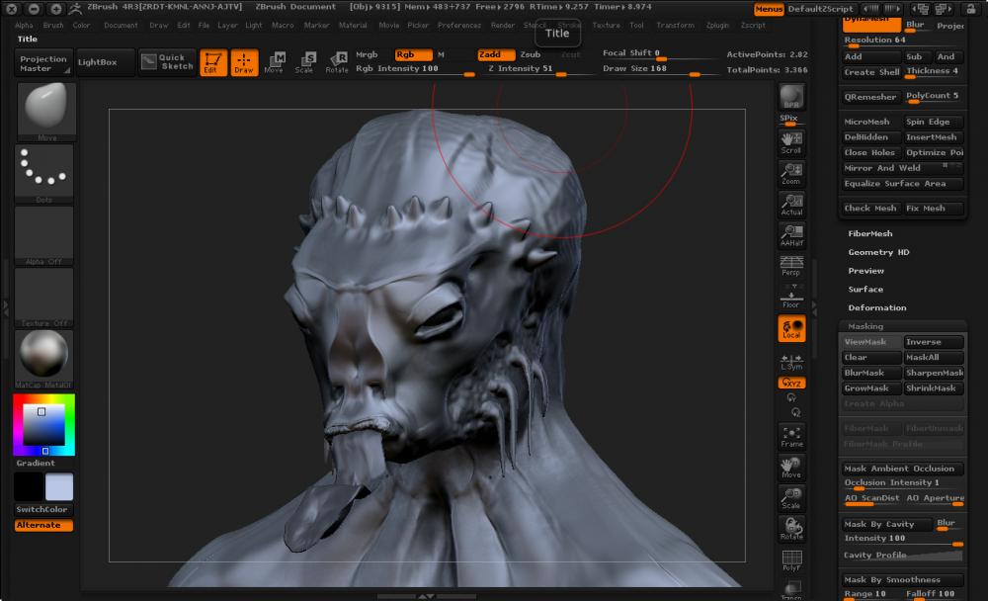Select the Scroll canvas icon
Image resolution: width=988 pixels, height=601 pixels.
(791, 142)
